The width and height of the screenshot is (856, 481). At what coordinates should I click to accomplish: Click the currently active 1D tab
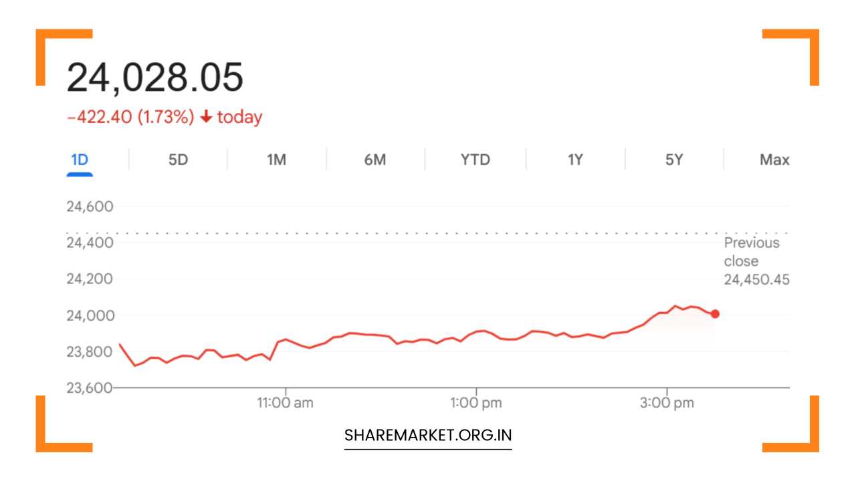click(x=80, y=160)
